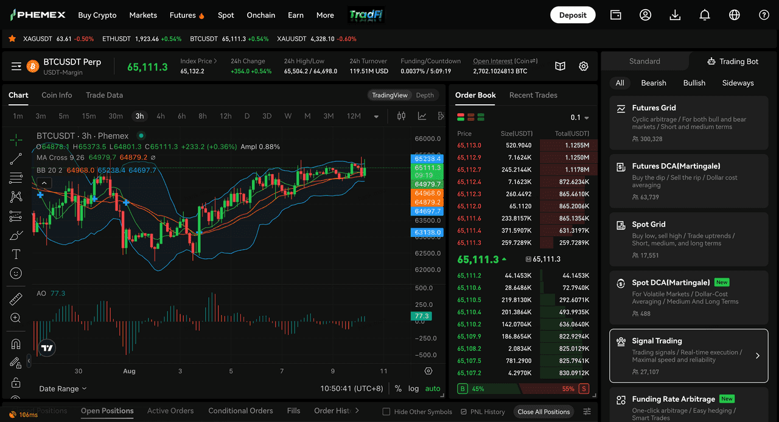Select the trend line drawing tool

coord(16,159)
